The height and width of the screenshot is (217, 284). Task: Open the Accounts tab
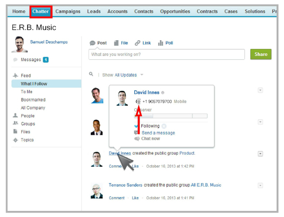click(x=117, y=11)
